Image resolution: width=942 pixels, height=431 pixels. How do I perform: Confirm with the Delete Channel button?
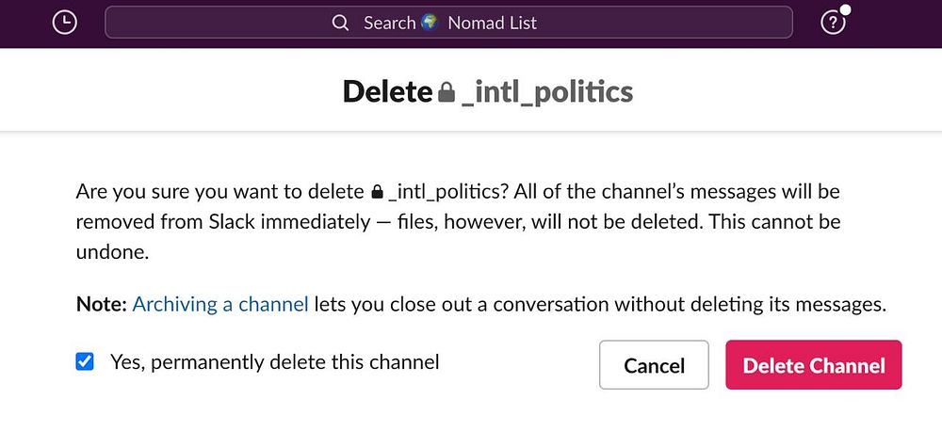pyautogui.click(x=813, y=365)
